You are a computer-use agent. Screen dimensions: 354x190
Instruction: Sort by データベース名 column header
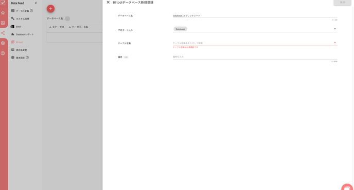click(78, 27)
